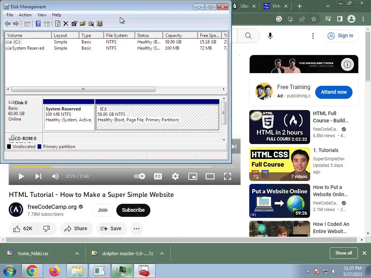
Task: Click the Refresh toolbar icon in Disk Management
Action: 58,24
